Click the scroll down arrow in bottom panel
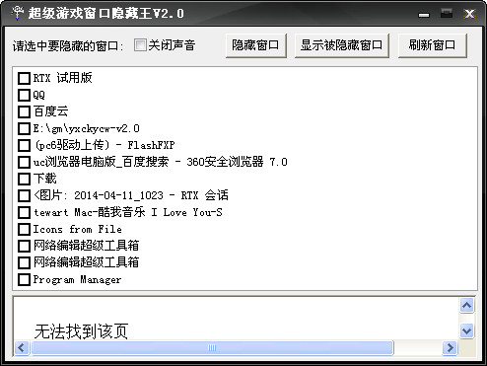 pyautogui.click(x=466, y=330)
